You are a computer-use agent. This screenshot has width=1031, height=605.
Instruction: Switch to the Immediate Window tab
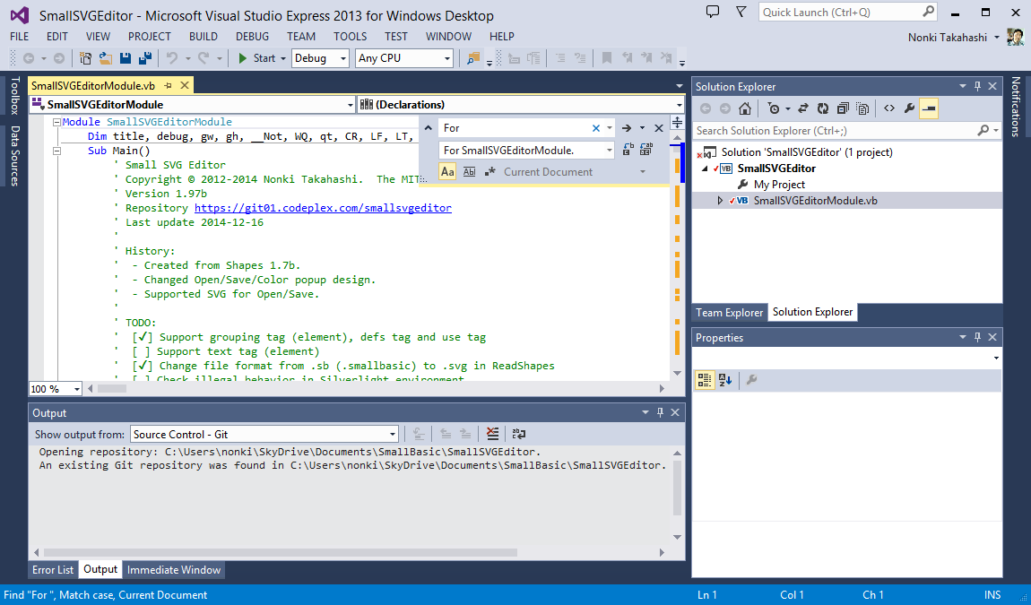(174, 569)
